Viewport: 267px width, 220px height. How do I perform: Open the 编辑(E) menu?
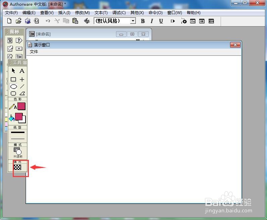click(x=29, y=13)
